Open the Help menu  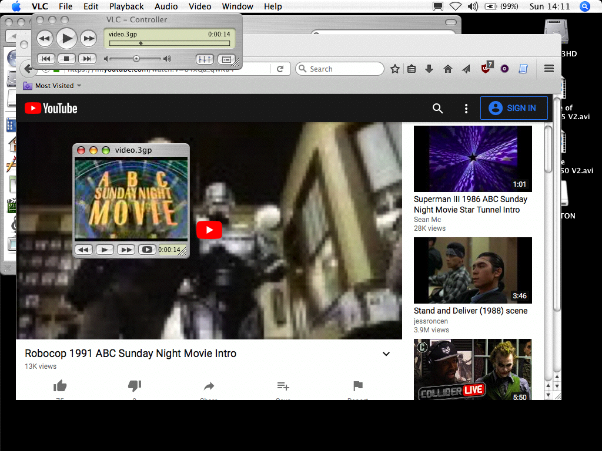273,6
